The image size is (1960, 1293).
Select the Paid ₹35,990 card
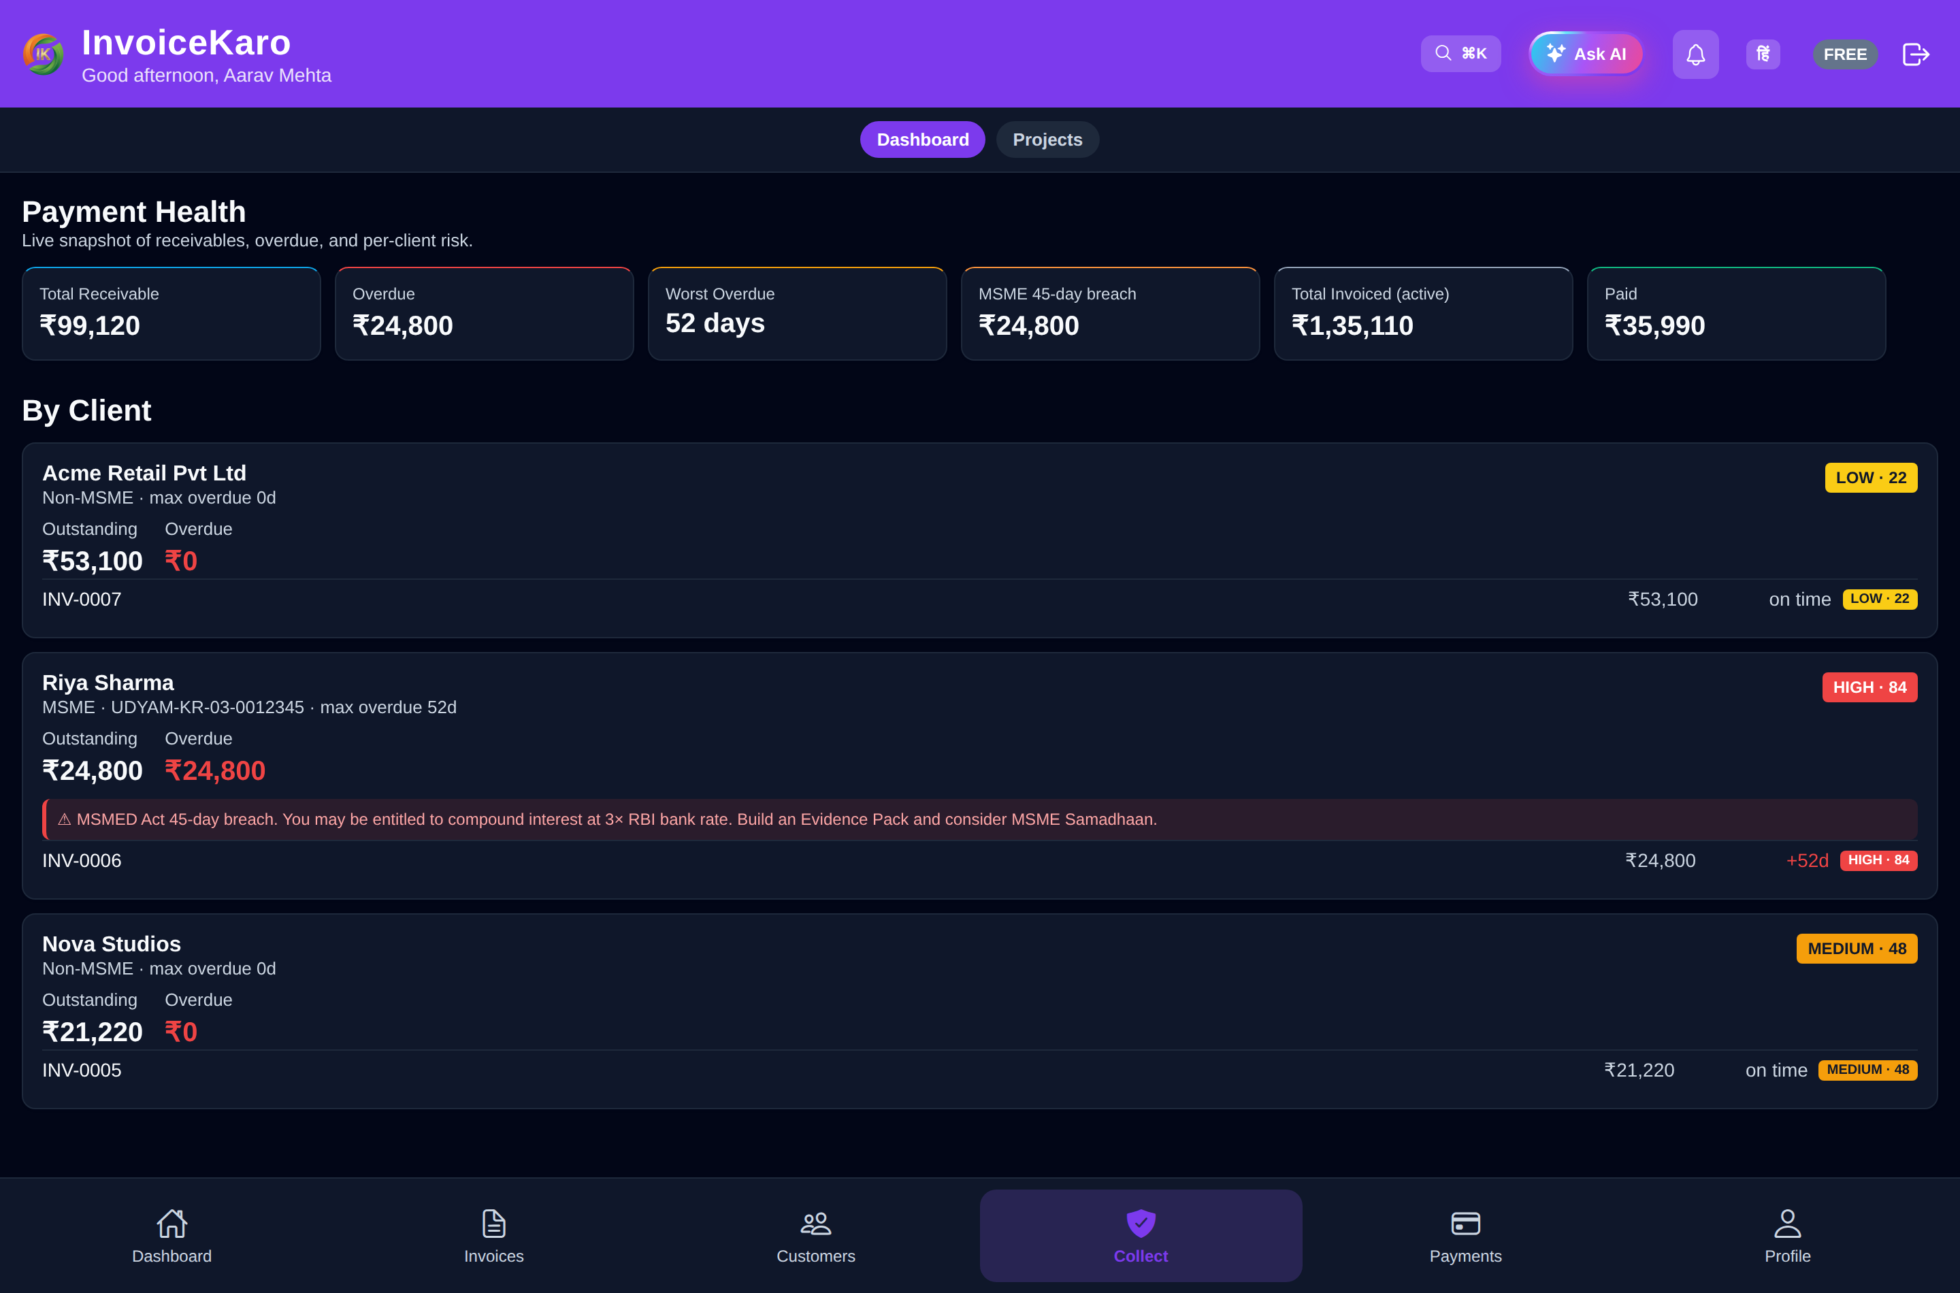pos(1737,313)
